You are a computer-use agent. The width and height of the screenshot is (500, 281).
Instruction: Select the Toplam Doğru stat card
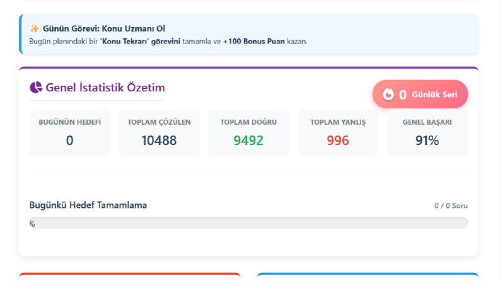248,132
